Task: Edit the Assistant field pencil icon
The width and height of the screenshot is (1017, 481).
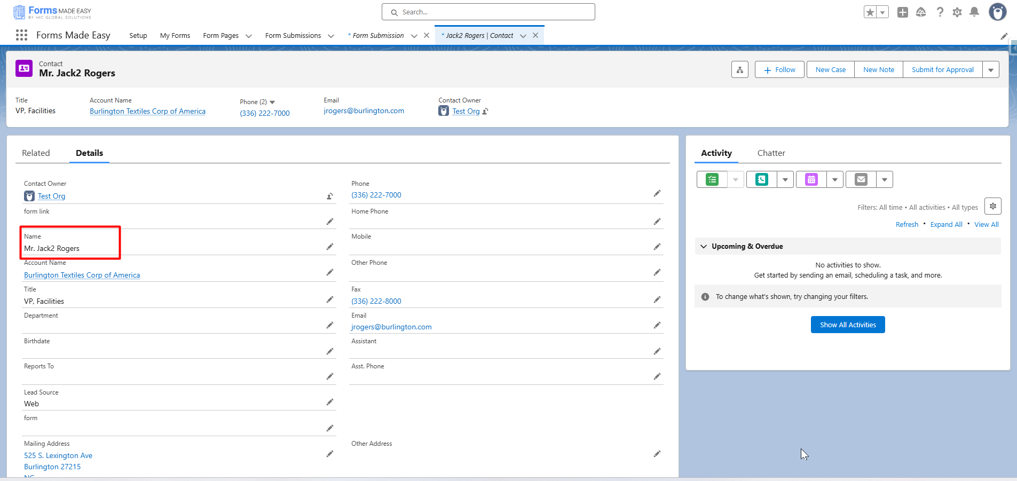Action: point(657,351)
